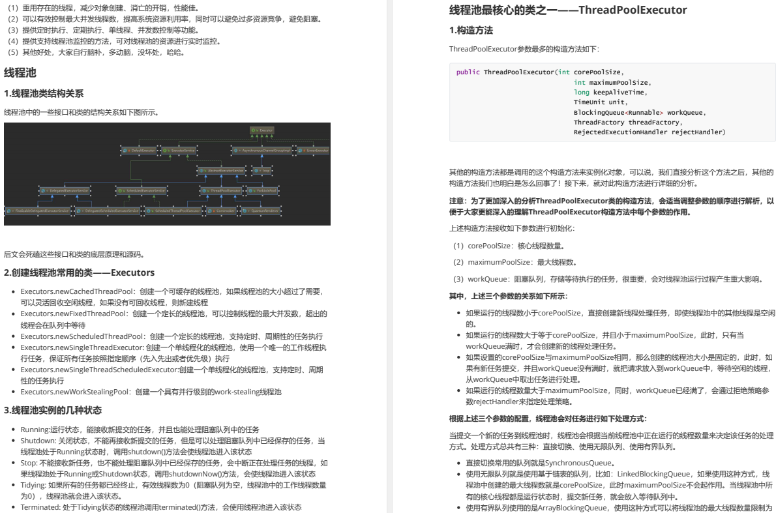
Task: Click the AbstractExecutorService diagram node
Action: point(222,170)
